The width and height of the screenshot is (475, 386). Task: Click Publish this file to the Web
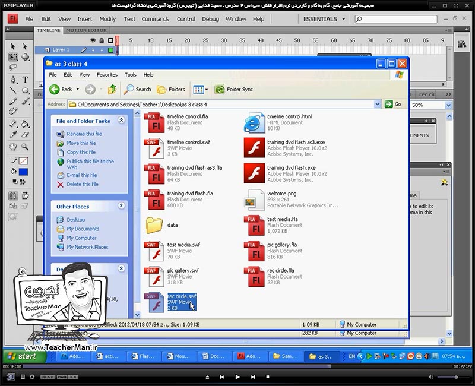pyautogui.click(x=90, y=164)
